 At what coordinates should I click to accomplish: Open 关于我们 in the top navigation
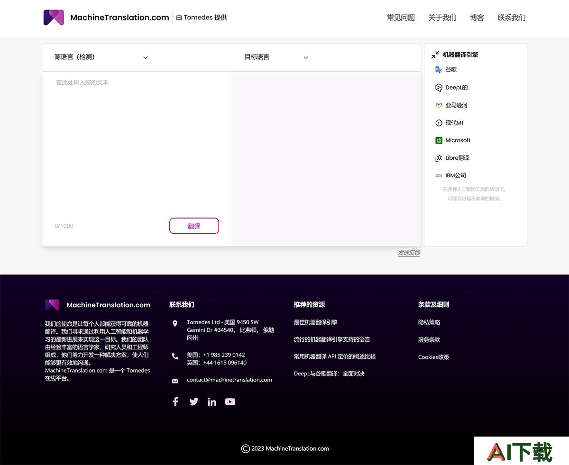tap(442, 18)
